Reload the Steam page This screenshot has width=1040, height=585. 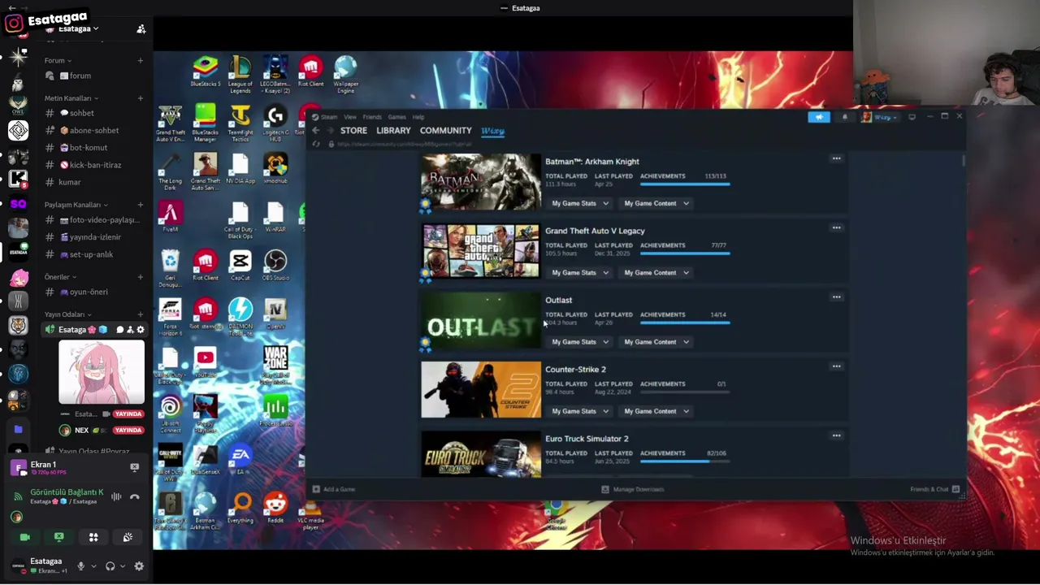click(316, 145)
